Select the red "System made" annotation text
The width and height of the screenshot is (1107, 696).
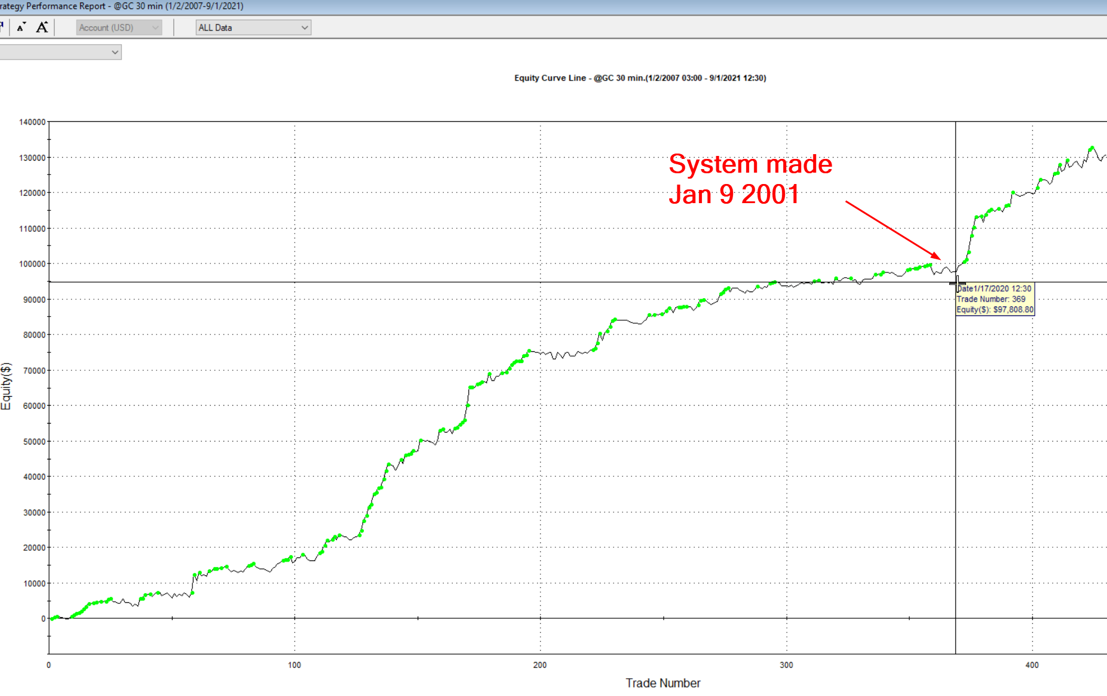(750, 164)
